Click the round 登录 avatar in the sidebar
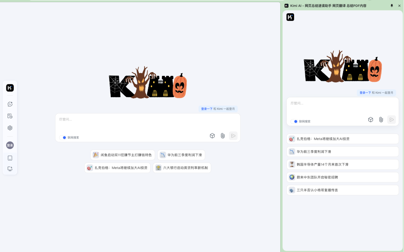Image resolution: width=404 pixels, height=252 pixels. click(10, 145)
